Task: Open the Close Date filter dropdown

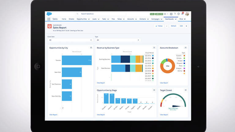Action: pos(70,40)
